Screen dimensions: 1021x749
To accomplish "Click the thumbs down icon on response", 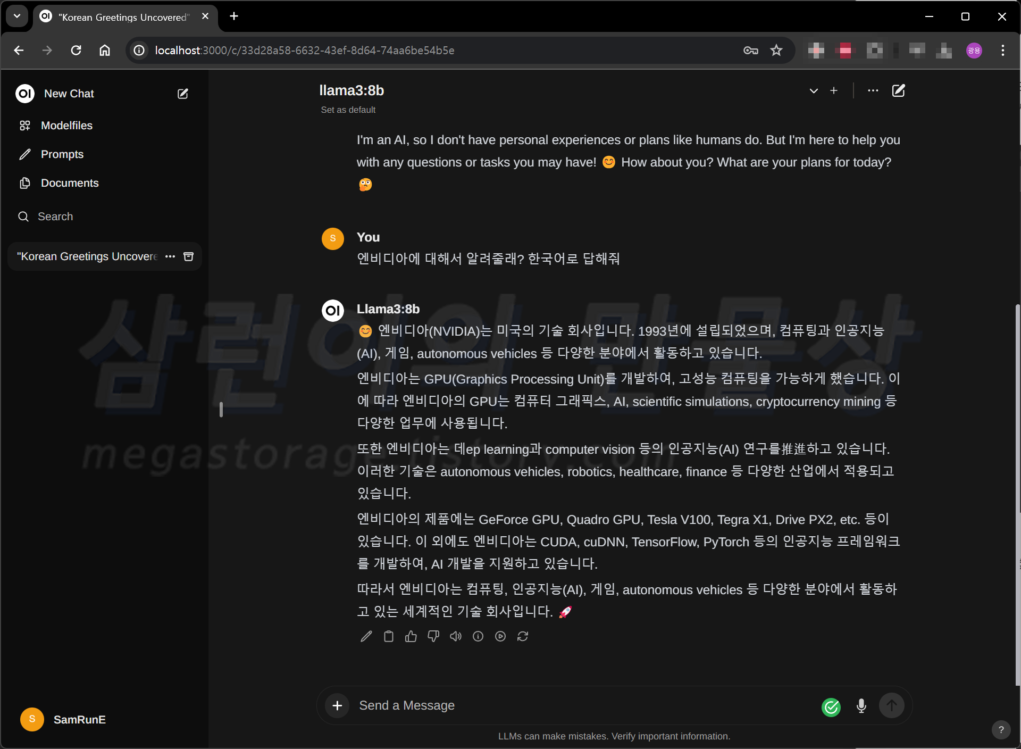I will click(x=433, y=636).
